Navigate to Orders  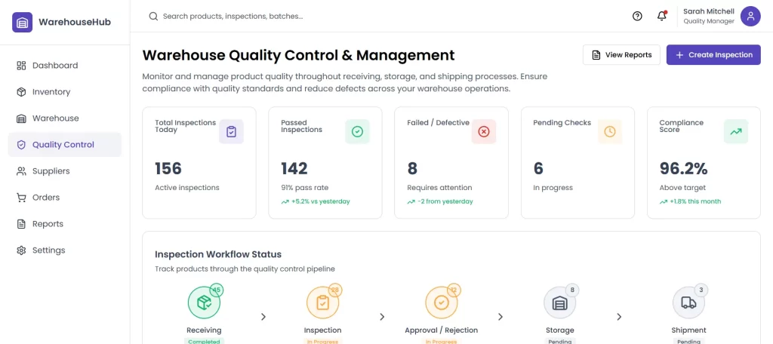point(65,198)
